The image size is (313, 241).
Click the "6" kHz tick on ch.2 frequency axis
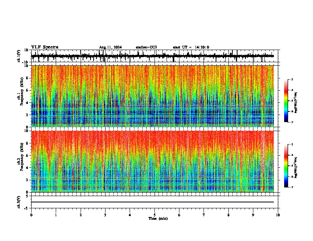click(27, 156)
